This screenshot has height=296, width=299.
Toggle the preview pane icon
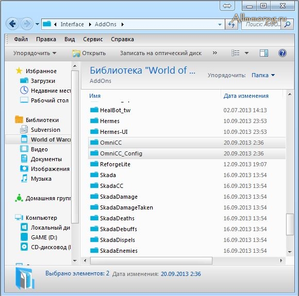pos(264,53)
